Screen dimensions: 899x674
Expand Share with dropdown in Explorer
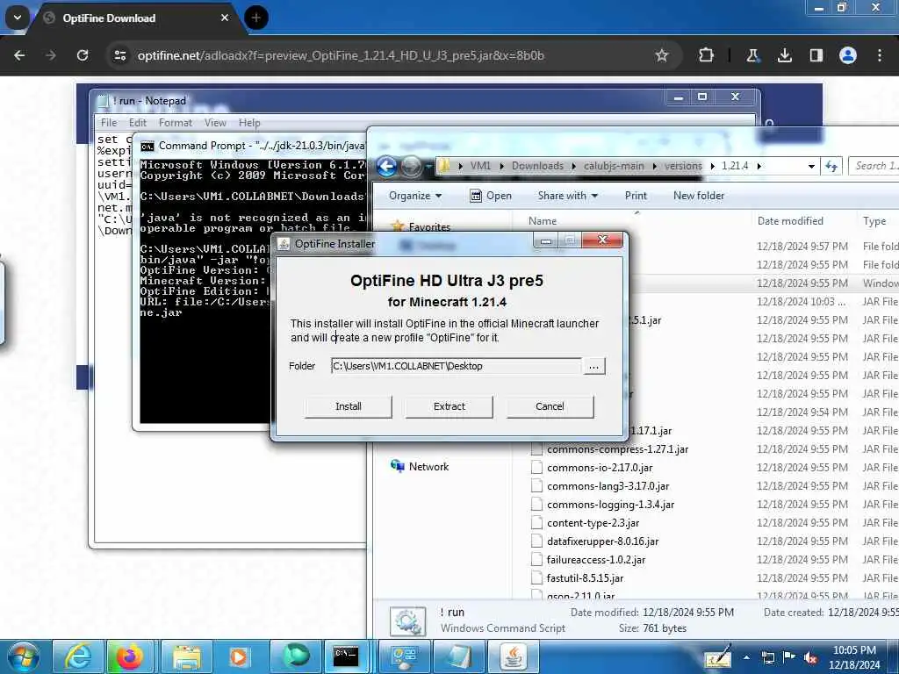click(568, 196)
